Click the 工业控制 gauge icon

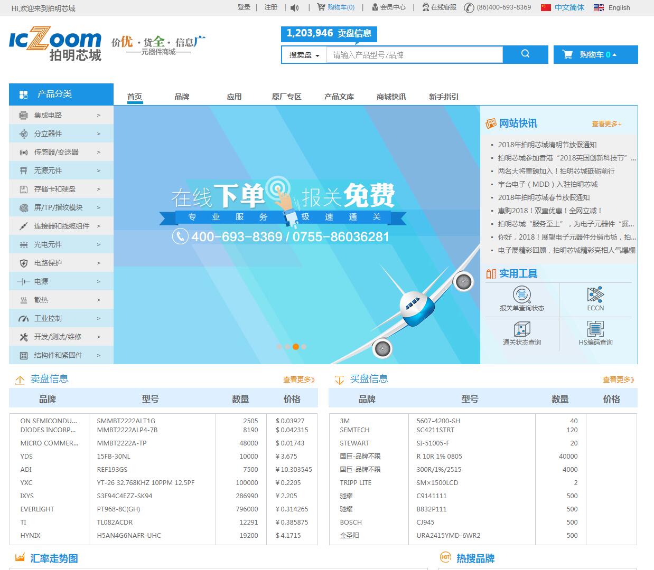tap(23, 318)
